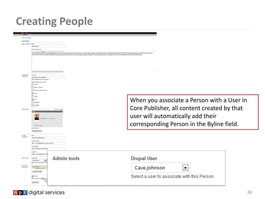This screenshot has width=265, height=199.
Task: Click the NPR logo in the header
Action: tap(25, 34)
